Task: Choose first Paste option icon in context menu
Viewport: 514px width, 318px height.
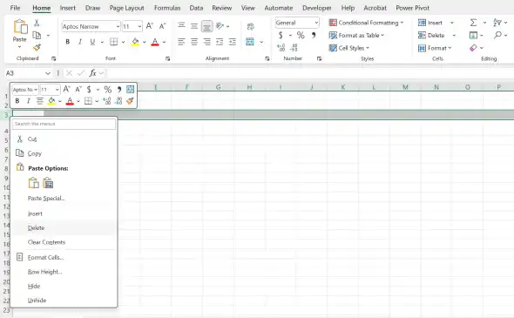Action: (x=33, y=183)
